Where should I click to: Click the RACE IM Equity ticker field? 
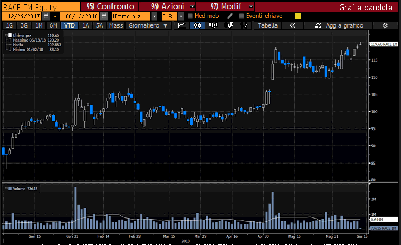click(x=41, y=7)
